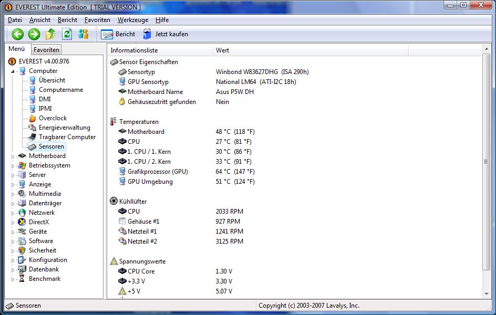Click the Server tree icon
Viewport: 496px width, 315px height.
click(x=22, y=175)
